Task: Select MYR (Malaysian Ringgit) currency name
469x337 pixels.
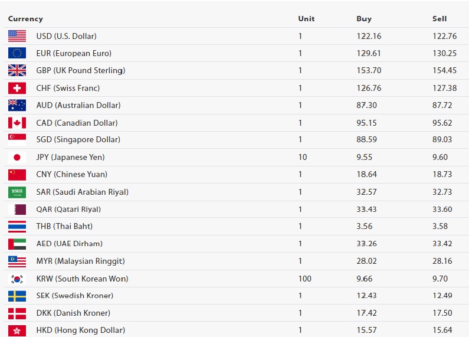Action: coord(80,261)
